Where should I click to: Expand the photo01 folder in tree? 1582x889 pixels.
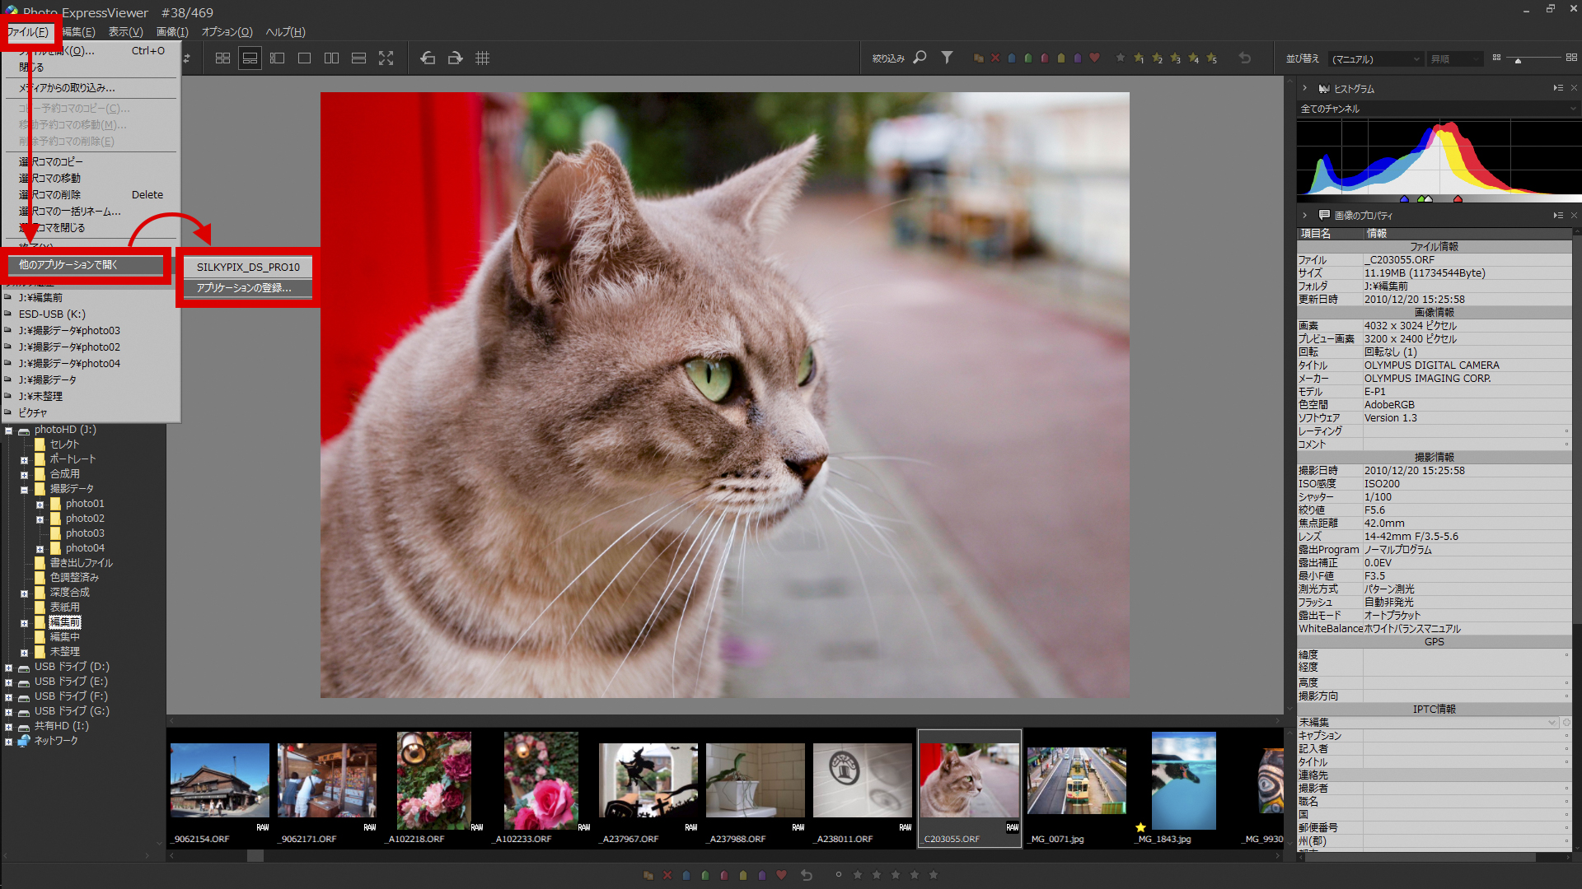tap(40, 505)
